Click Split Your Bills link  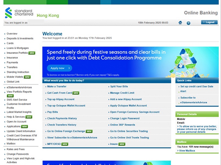(x=119, y=87)
